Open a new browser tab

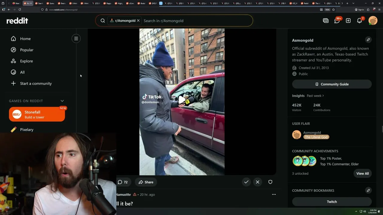point(347,3)
